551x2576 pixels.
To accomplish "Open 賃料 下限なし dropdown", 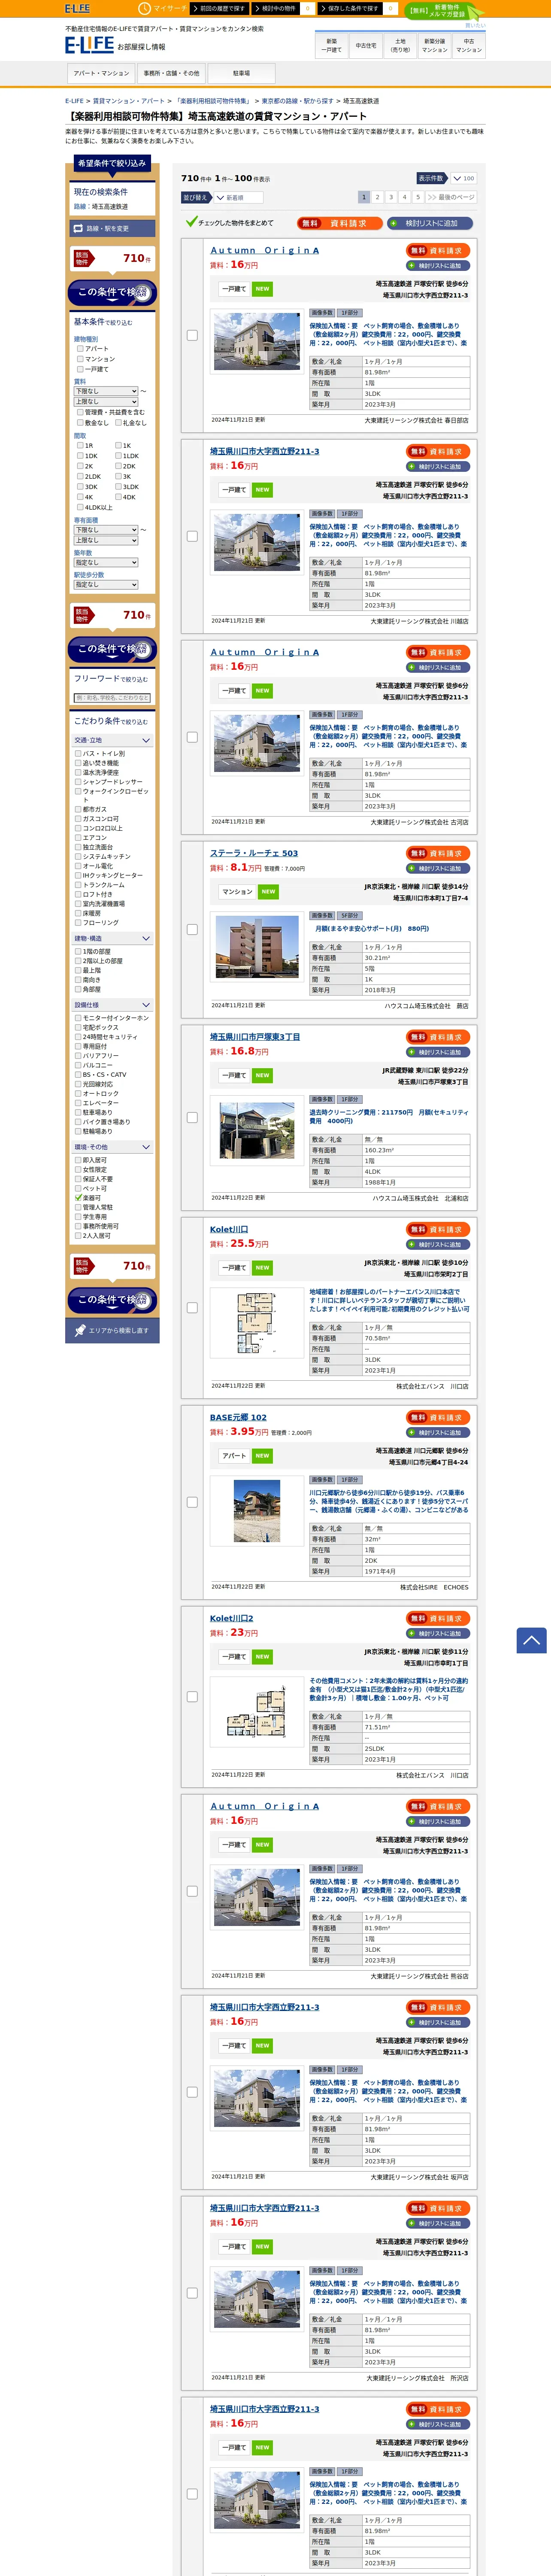I will tap(106, 391).
